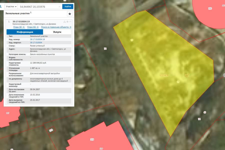This screenshot has height=150, width=225.
Task: Click the magnifying glass search icon
Action: [1, 6]
